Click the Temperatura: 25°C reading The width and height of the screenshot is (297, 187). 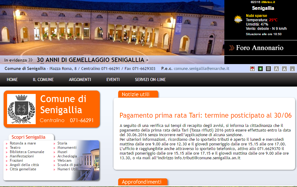[262, 20]
